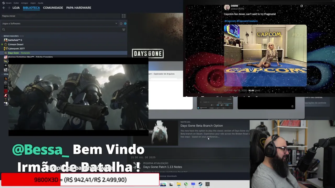The width and height of the screenshot is (335, 188).
Task: Click the library search magnifier icon
Action: pyautogui.click(x=4, y=30)
